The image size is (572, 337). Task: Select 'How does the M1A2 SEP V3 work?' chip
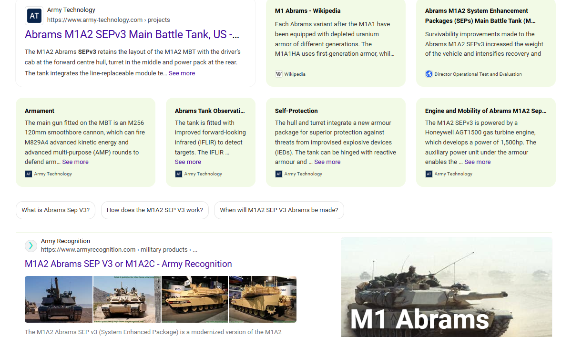coord(155,210)
